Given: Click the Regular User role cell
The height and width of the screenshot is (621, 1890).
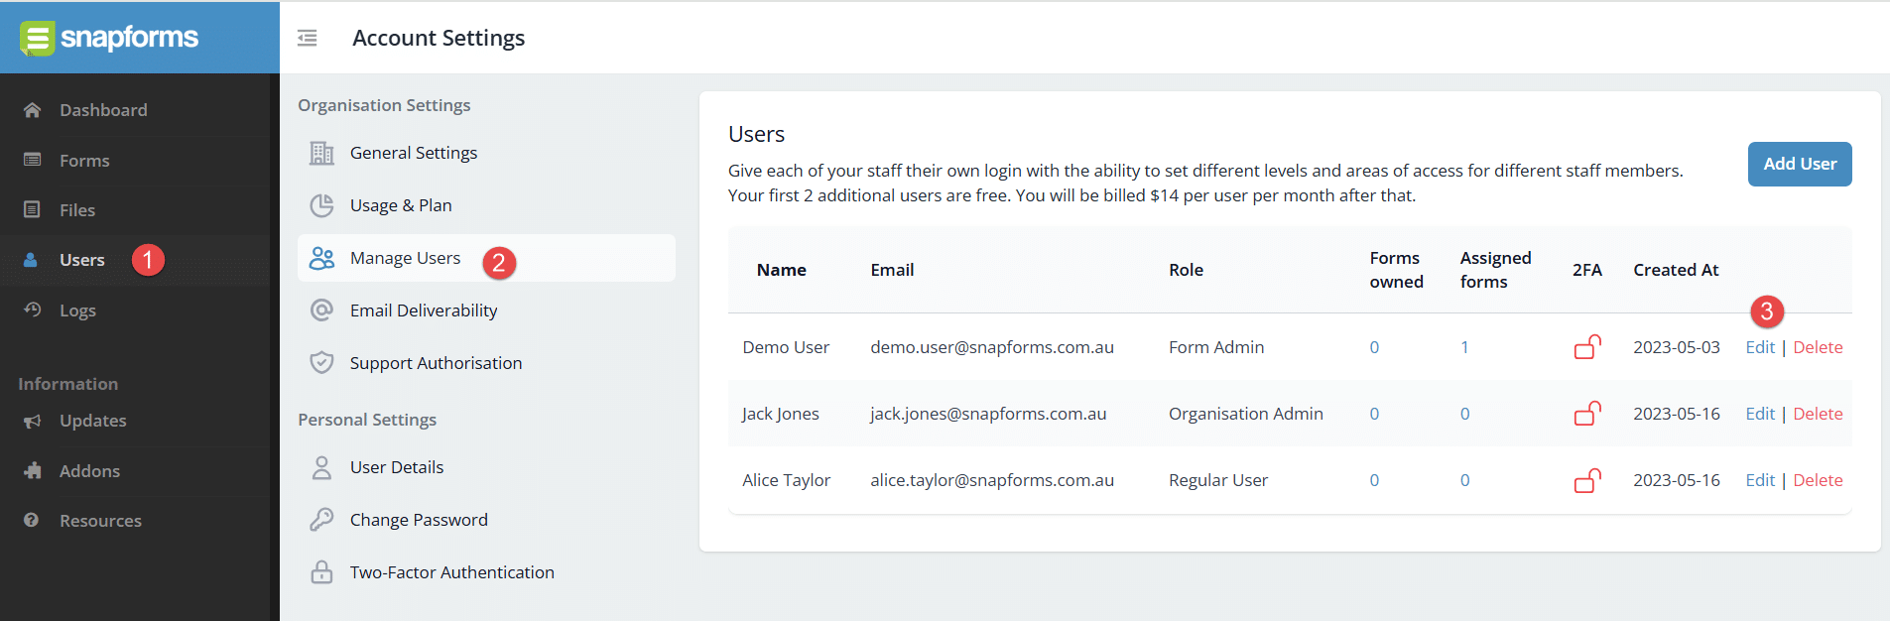Looking at the screenshot, I should pos(1218,480).
